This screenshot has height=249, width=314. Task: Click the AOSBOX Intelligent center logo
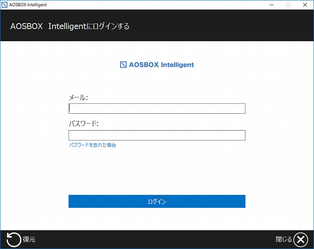click(x=157, y=65)
